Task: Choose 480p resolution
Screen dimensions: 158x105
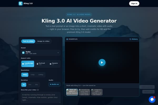Action: tap(25, 75)
